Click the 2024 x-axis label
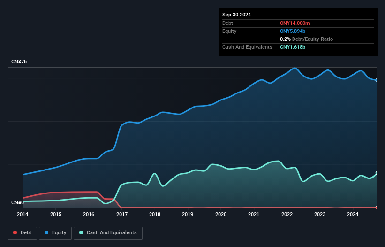Viewport: 385px width, 247px height. [353, 214]
